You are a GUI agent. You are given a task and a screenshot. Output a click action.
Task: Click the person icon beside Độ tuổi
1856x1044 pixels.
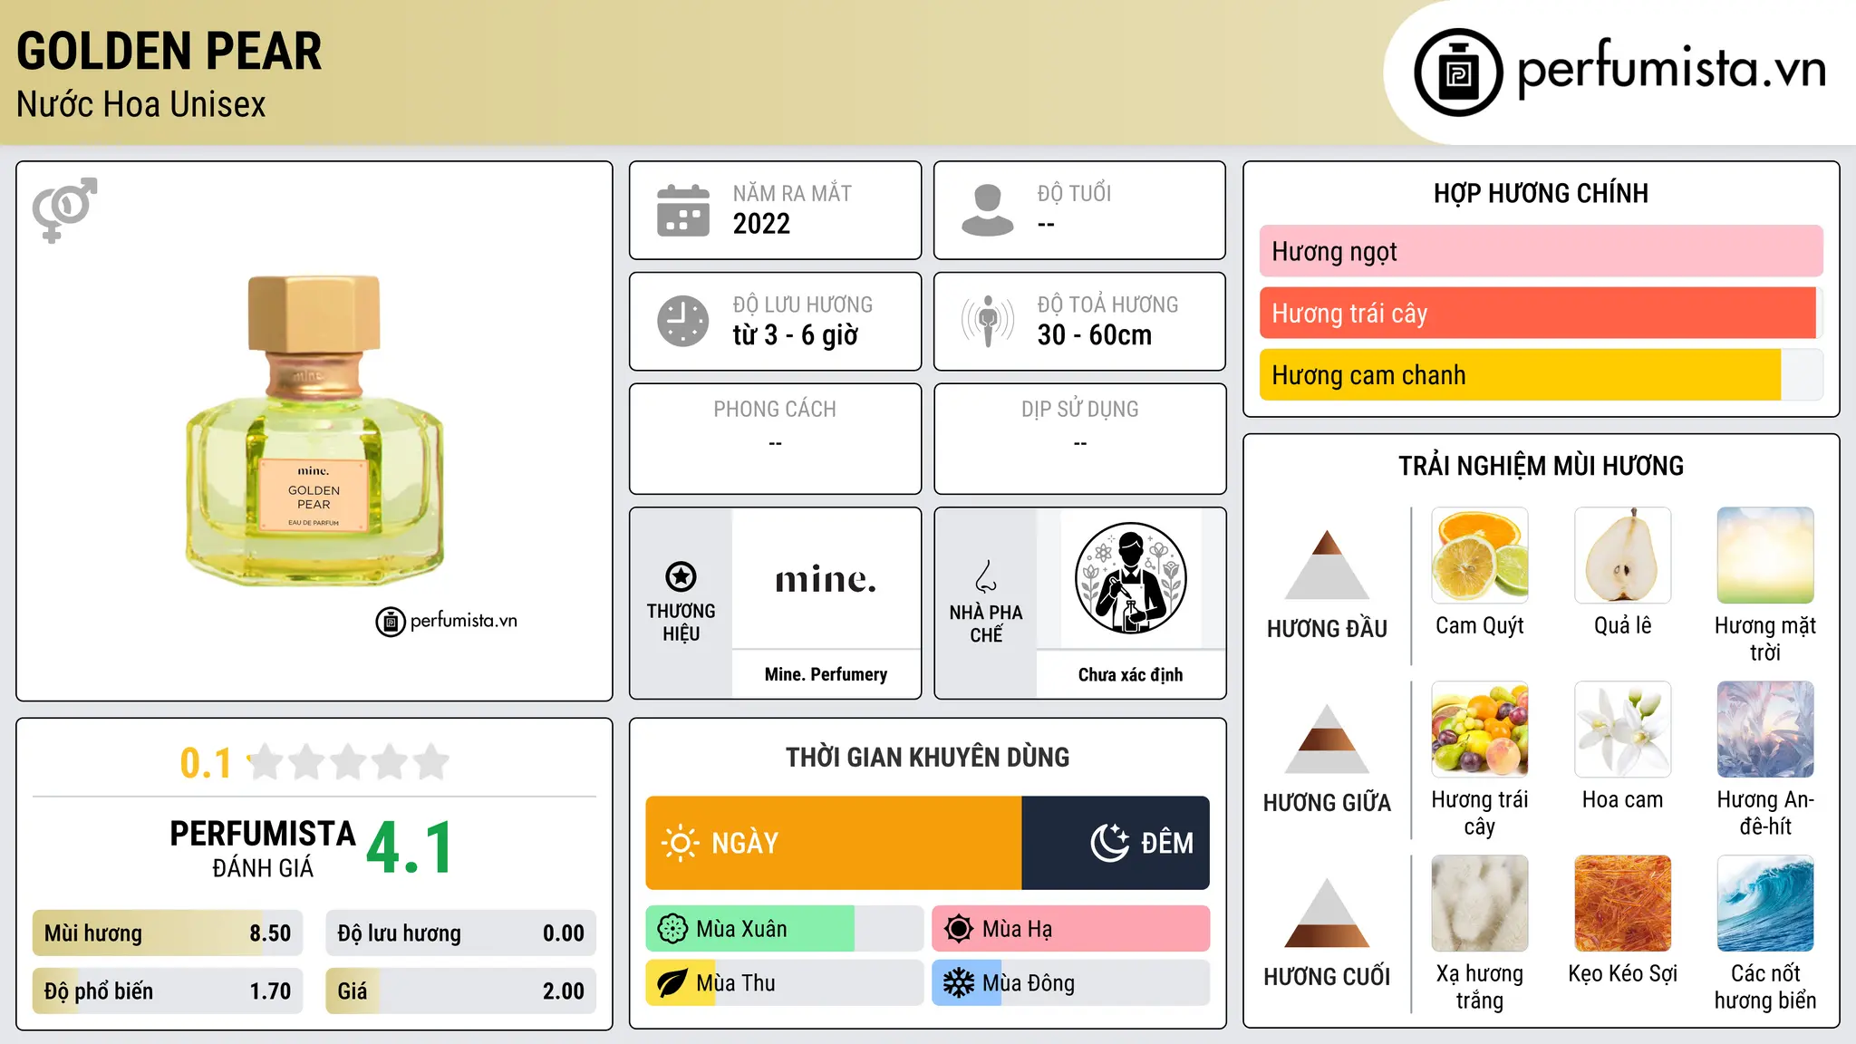[x=988, y=210]
